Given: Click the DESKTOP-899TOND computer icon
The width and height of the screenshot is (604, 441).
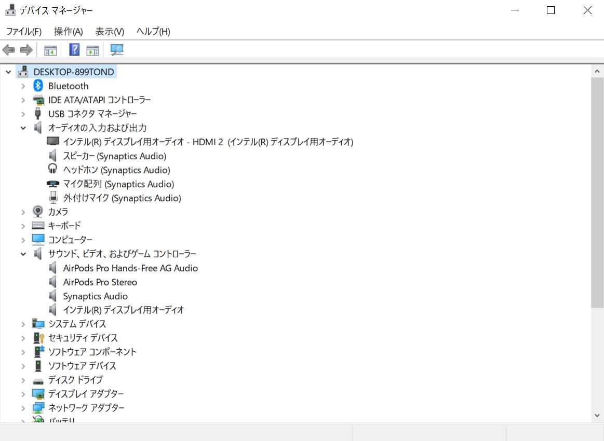Looking at the screenshot, I should (23, 71).
